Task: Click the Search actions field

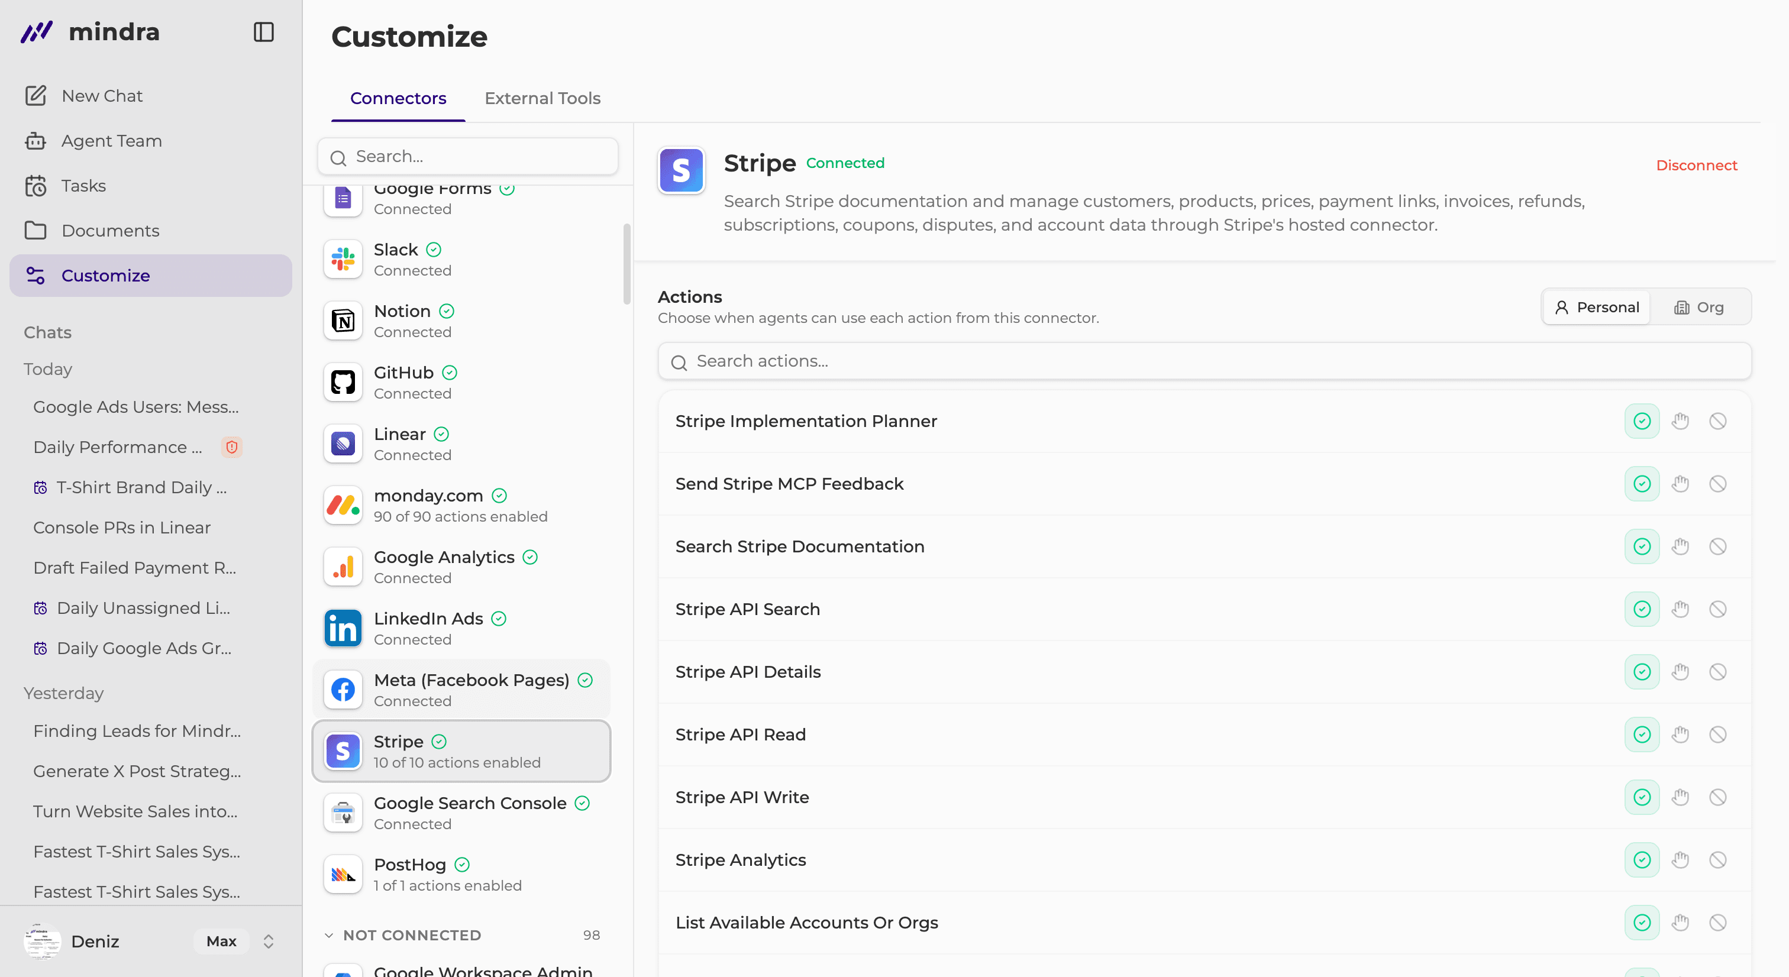Action: 1204,361
